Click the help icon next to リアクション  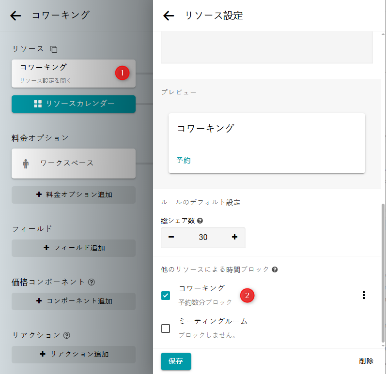point(67,335)
